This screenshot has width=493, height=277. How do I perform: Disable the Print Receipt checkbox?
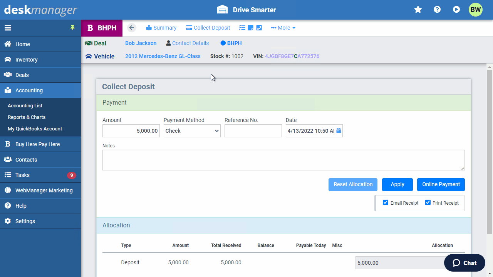(427, 203)
